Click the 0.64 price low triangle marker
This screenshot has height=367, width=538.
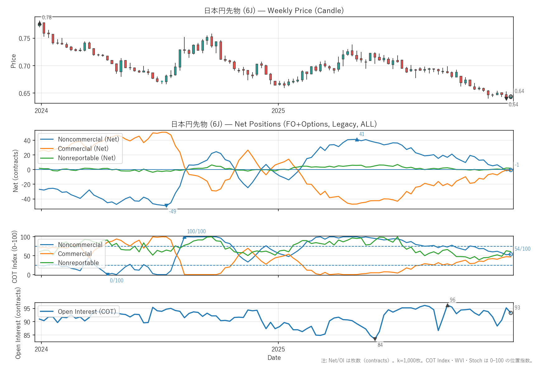[x=506, y=99]
